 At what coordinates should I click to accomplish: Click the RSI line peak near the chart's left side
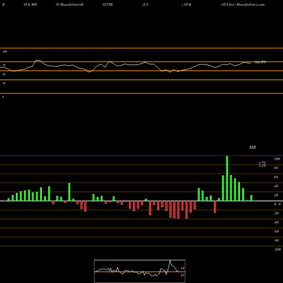(x=37, y=60)
